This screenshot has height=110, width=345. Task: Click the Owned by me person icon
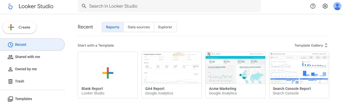pyautogui.click(x=10, y=69)
